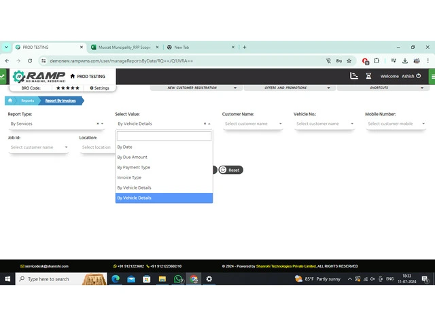Clear the Report Type selection

point(98,124)
